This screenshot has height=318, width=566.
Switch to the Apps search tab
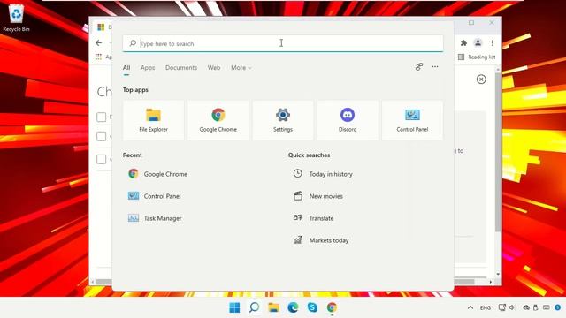148,68
